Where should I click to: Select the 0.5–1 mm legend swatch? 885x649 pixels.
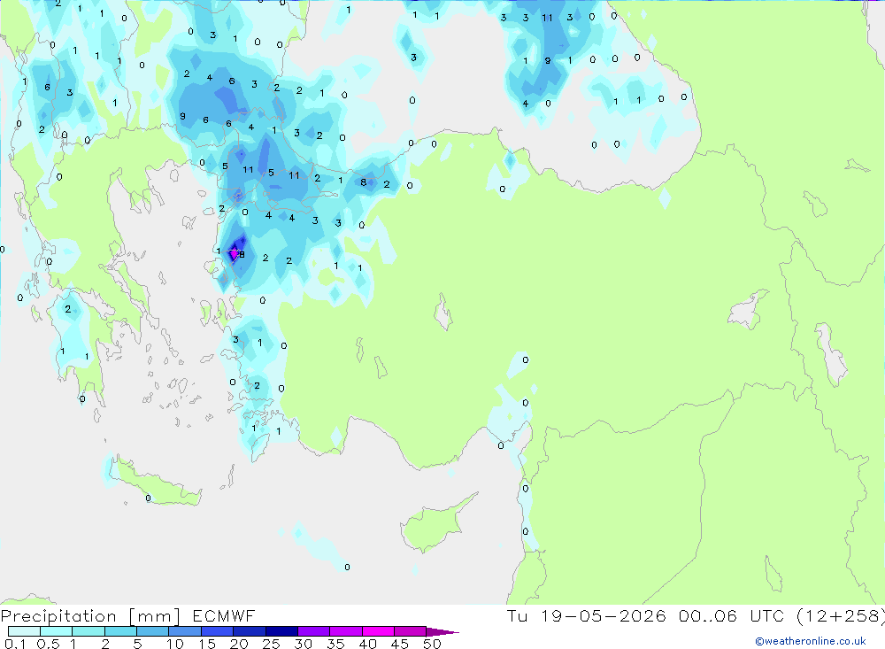tap(57, 631)
